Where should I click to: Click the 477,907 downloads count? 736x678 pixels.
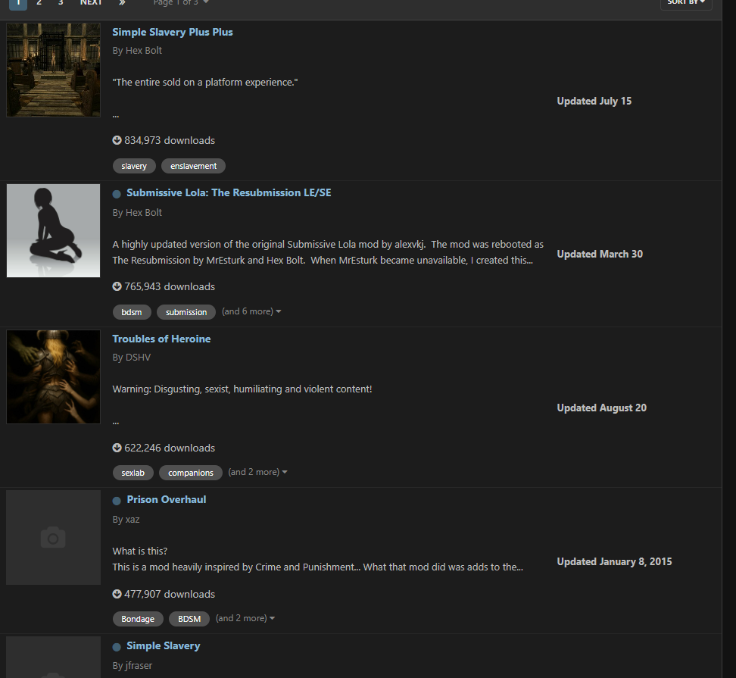[x=170, y=593]
